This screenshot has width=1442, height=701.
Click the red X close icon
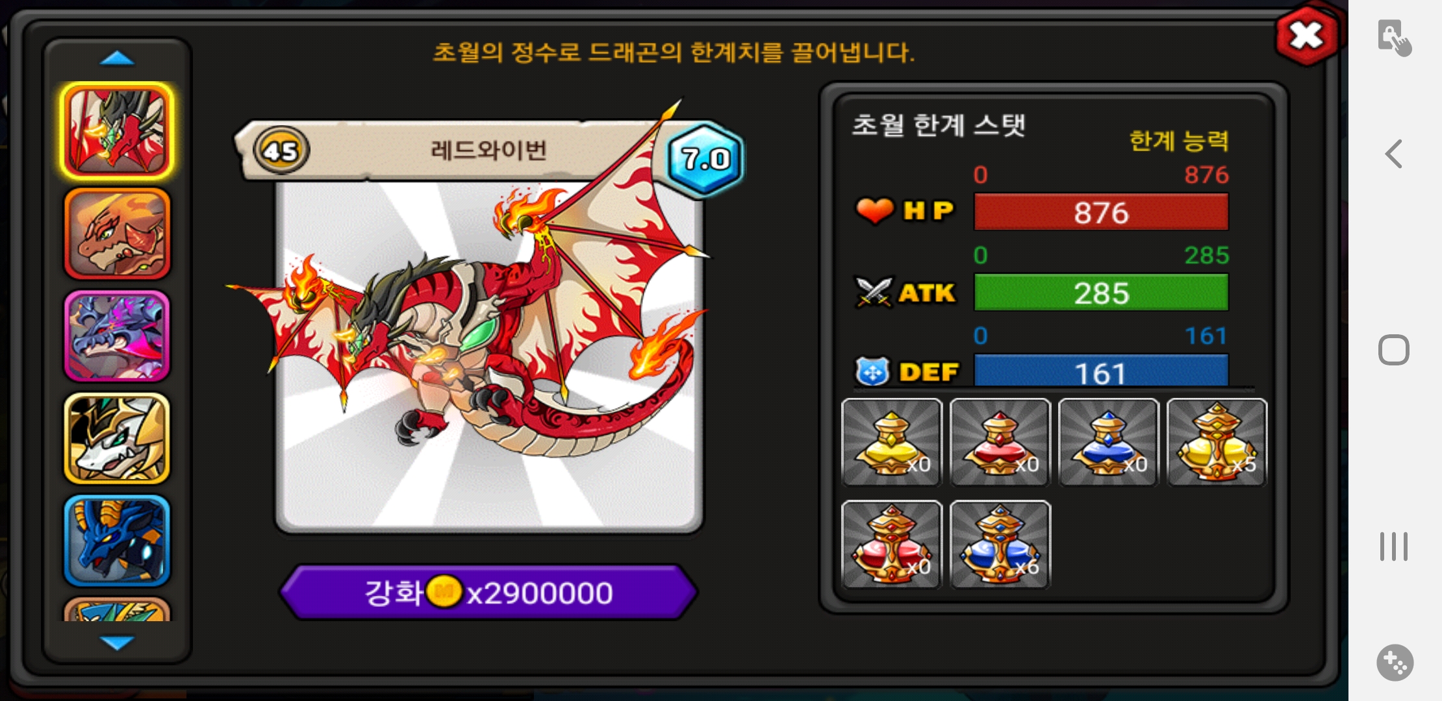1307,36
